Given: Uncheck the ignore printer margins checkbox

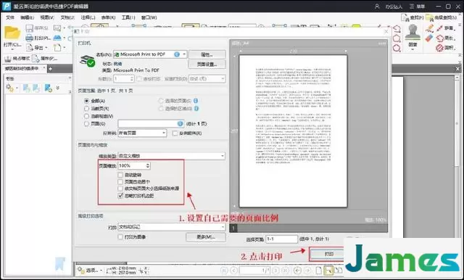Looking at the screenshot, I should coord(120,196).
